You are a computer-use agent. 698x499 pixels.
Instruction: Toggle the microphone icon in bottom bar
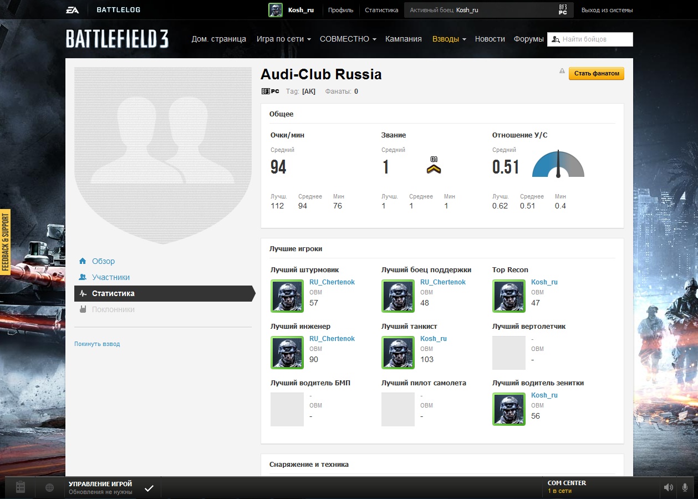(685, 487)
